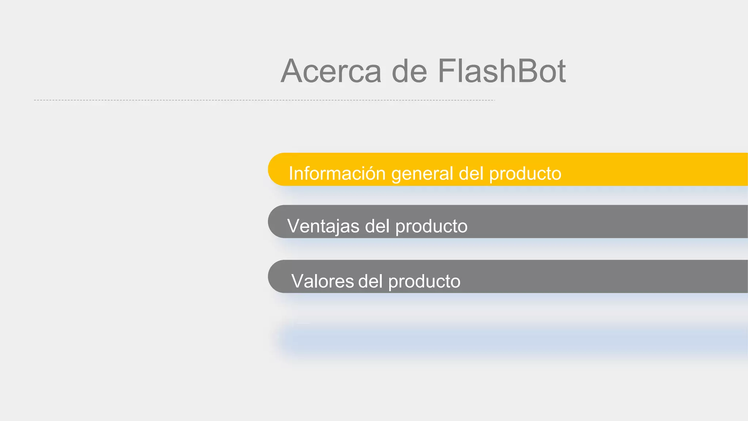Click the word "del" in the Ventajas bar
The image size is (748, 421).
pyautogui.click(x=377, y=226)
